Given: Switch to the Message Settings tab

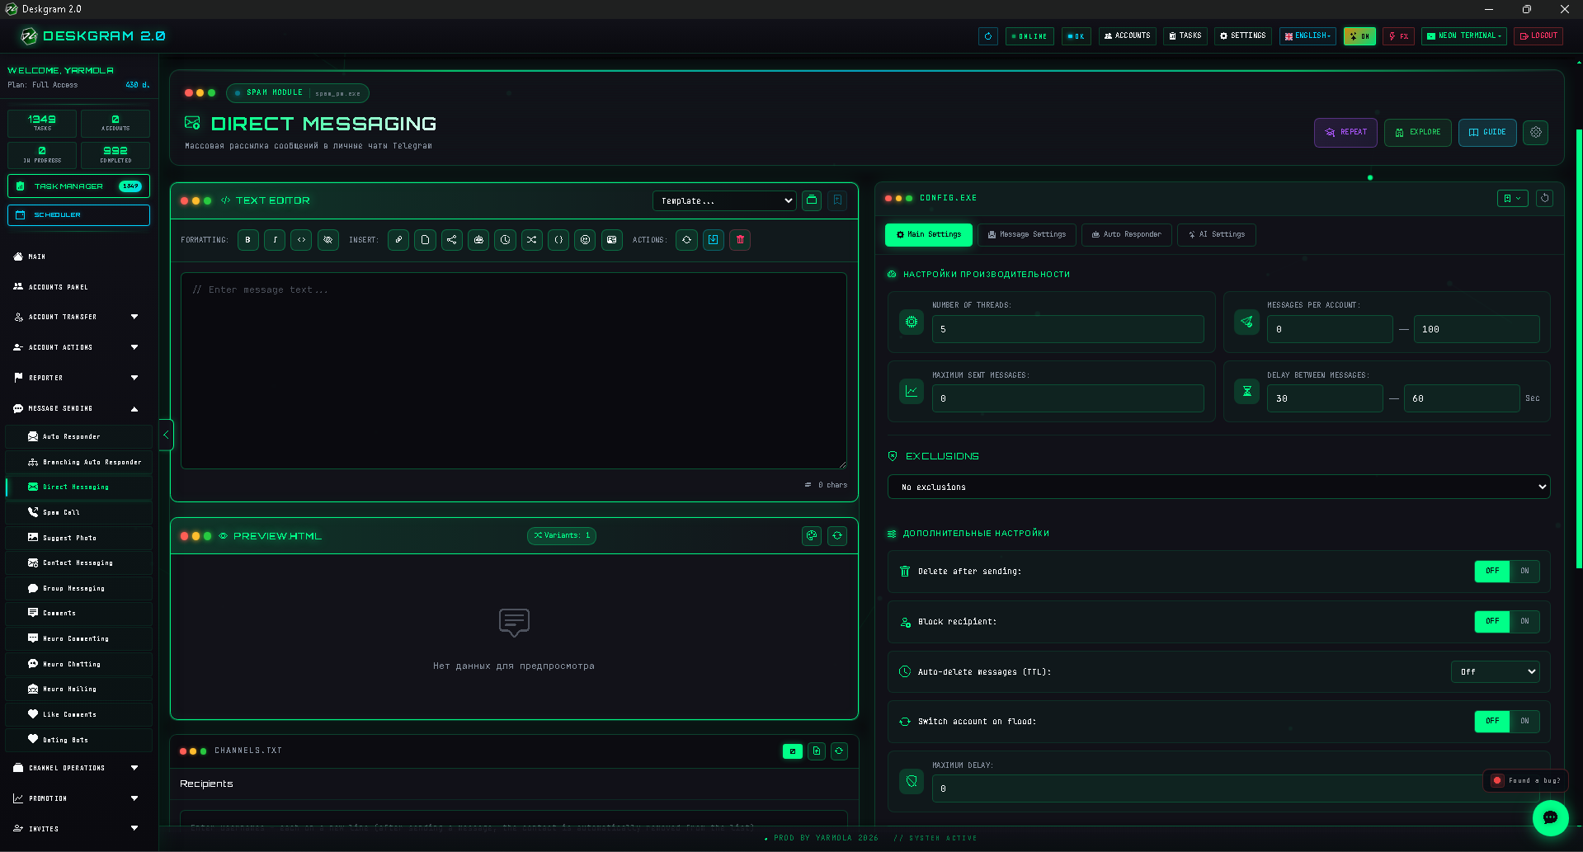Looking at the screenshot, I should pyautogui.click(x=1027, y=234).
